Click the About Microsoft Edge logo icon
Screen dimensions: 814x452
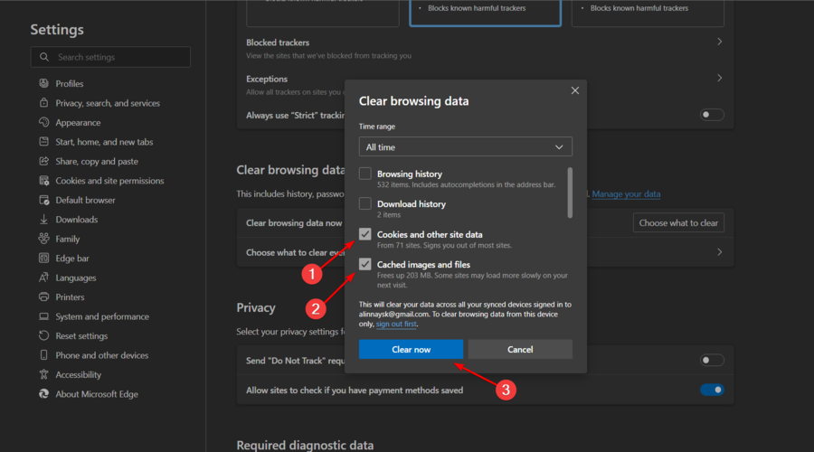click(44, 394)
